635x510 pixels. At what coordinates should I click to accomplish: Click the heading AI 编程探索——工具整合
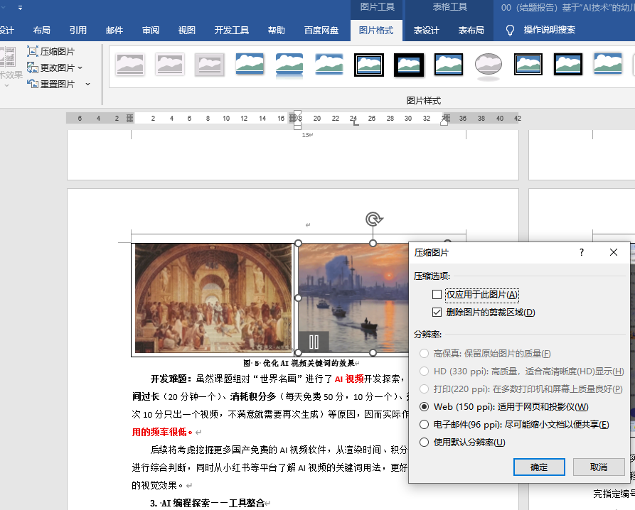[x=213, y=503]
